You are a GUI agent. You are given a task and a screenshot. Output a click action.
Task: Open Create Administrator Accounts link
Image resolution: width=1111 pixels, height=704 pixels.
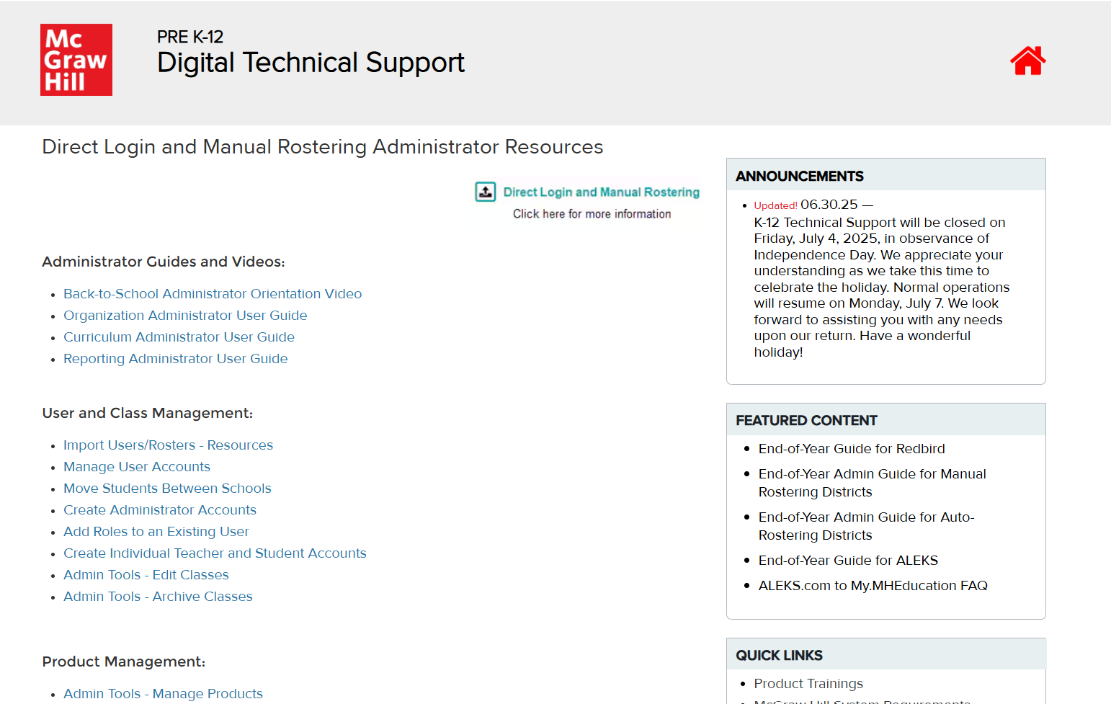click(160, 510)
